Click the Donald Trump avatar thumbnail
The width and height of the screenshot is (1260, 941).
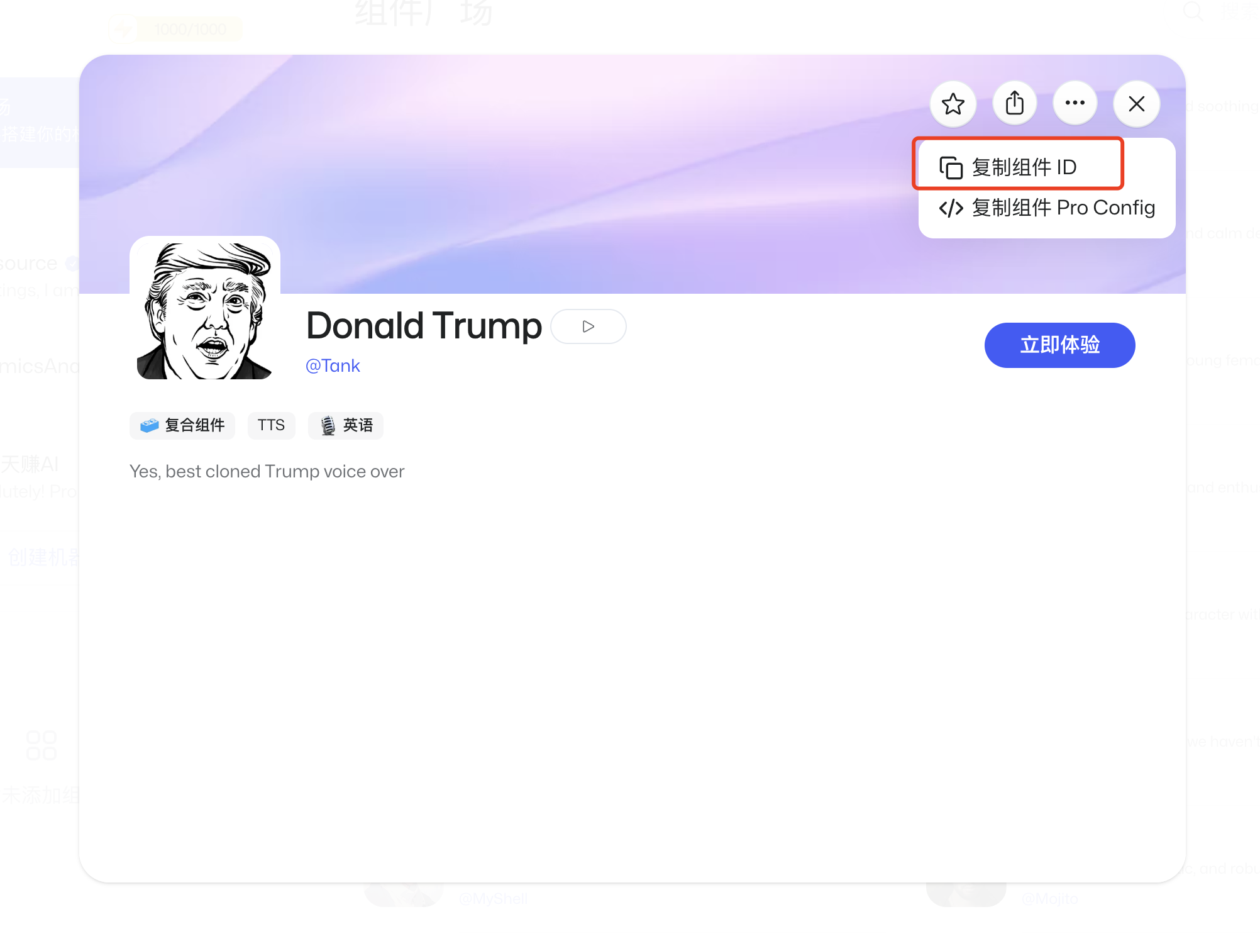205,308
